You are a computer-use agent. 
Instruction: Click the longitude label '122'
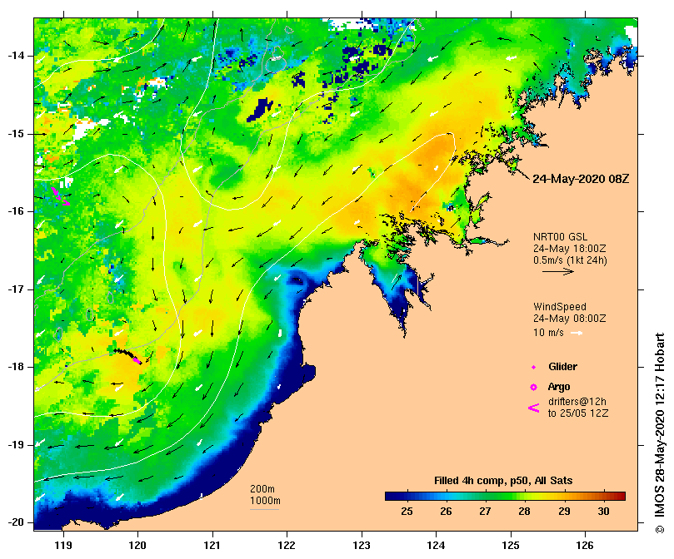pos(287,545)
